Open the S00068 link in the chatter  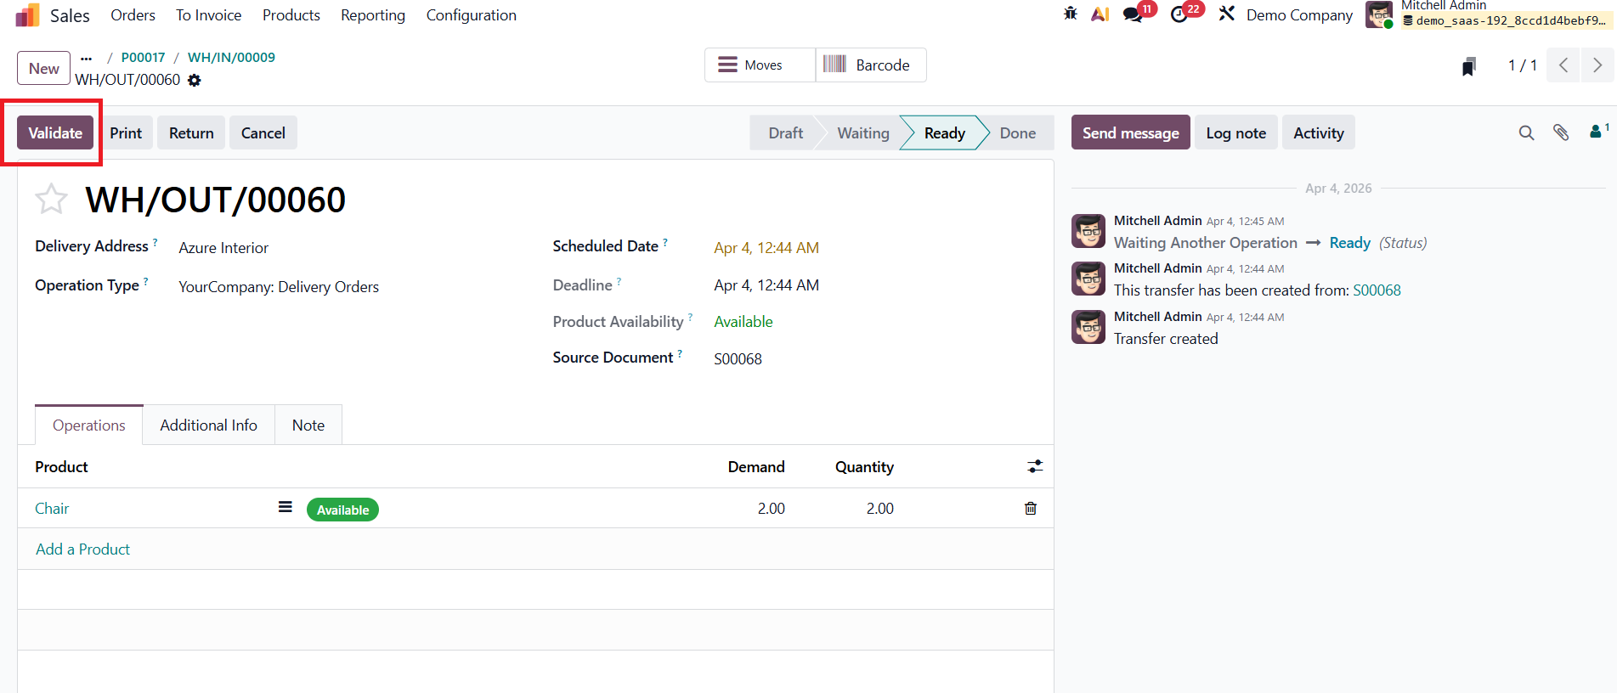1377,290
